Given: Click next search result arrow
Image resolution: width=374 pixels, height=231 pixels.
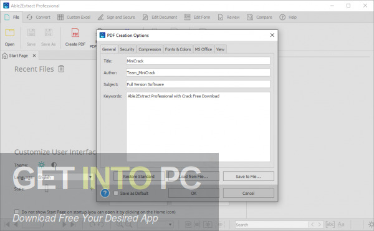Looking at the screenshot, I should pos(320,224).
